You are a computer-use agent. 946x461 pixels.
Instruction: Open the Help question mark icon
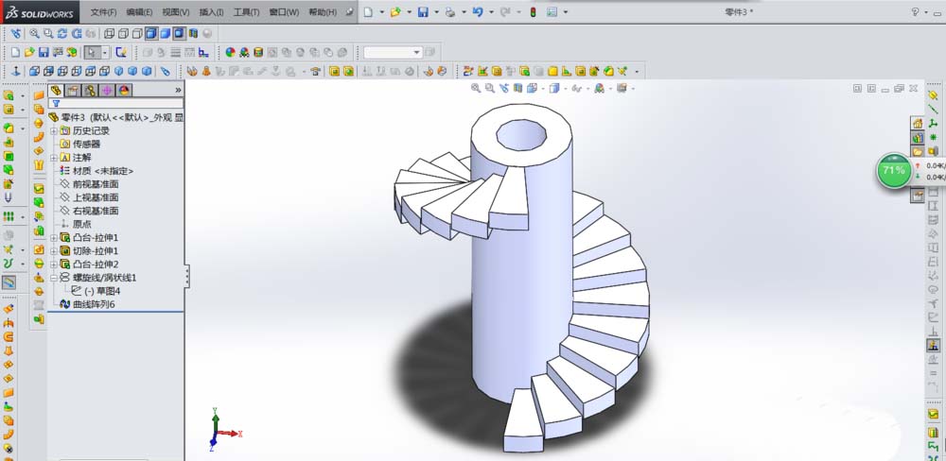coord(915,12)
